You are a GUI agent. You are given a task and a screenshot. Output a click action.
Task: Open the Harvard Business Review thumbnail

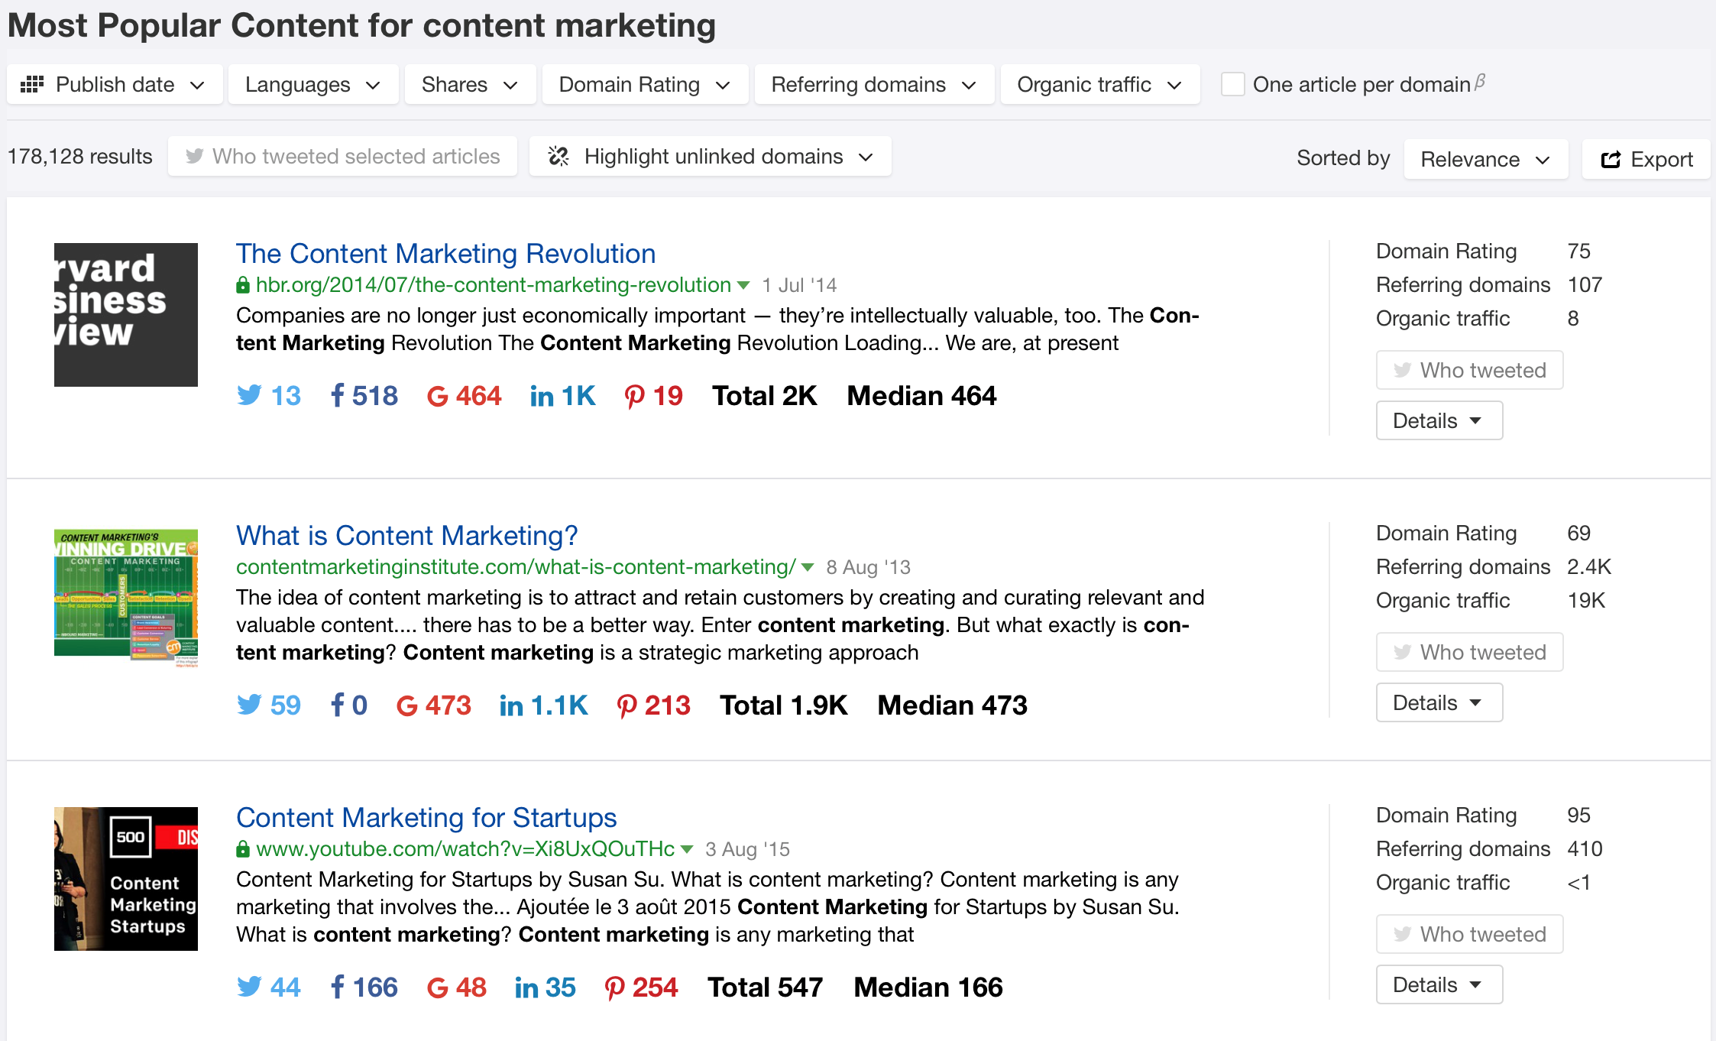[x=126, y=315]
